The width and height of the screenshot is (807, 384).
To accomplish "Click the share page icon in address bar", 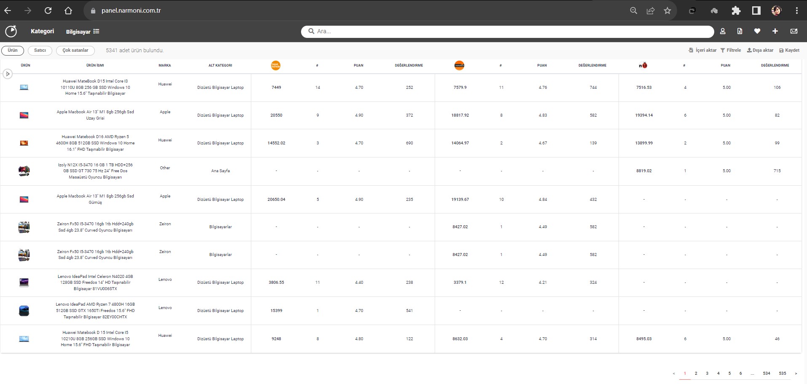I will 651,11.
